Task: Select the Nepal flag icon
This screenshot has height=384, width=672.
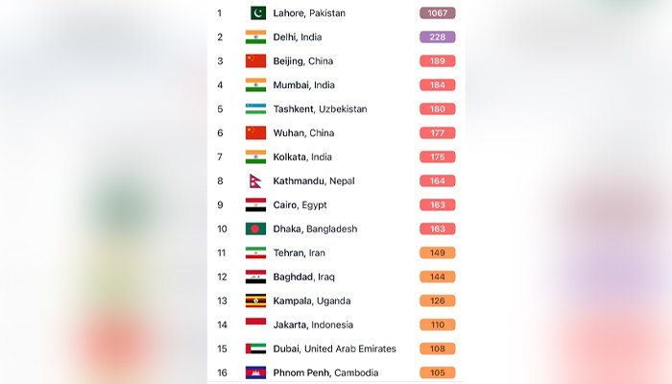Action: click(x=255, y=180)
